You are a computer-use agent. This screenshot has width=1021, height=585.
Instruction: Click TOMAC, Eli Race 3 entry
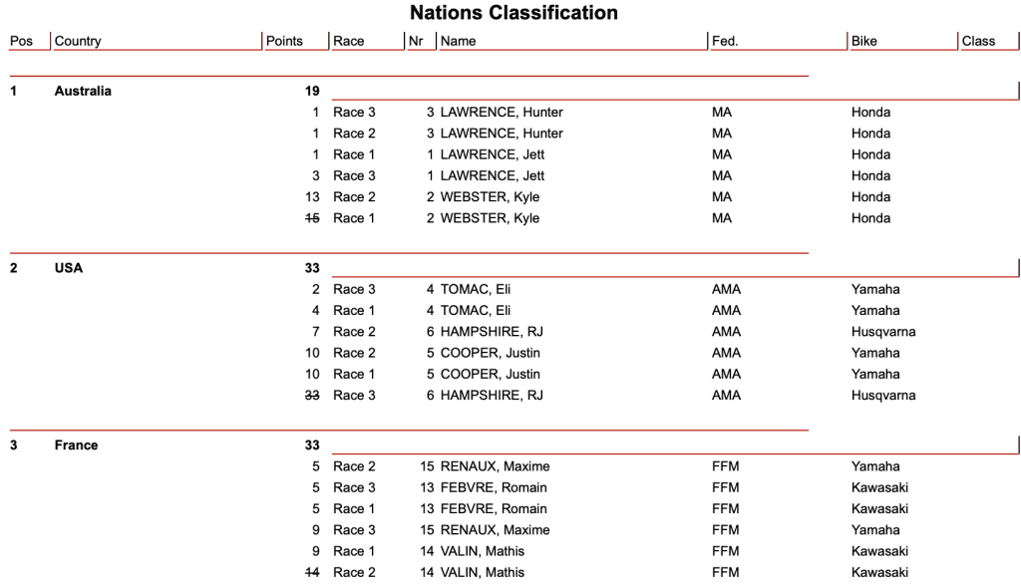476,289
